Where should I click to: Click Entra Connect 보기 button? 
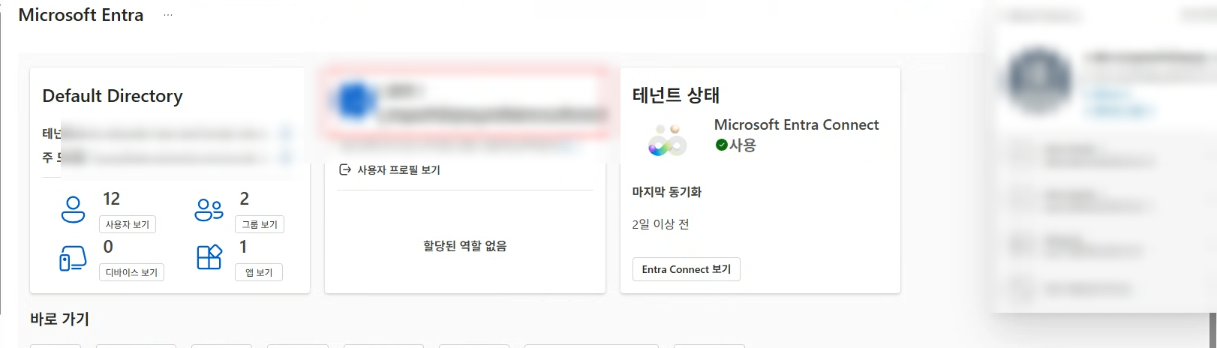point(687,269)
